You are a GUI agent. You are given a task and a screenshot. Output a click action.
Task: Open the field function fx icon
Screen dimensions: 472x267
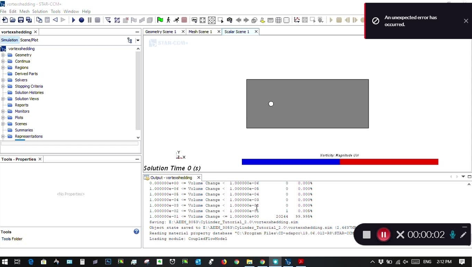click(x=263, y=20)
